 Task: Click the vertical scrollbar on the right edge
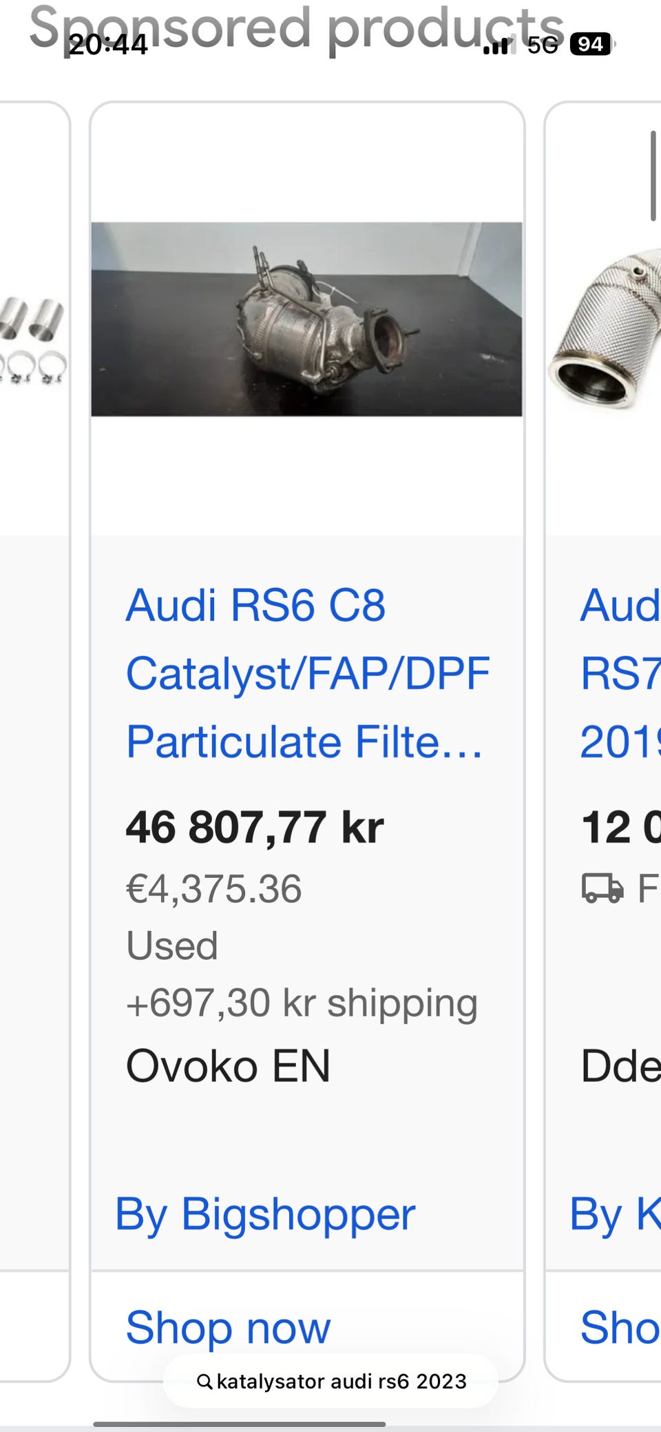653,176
